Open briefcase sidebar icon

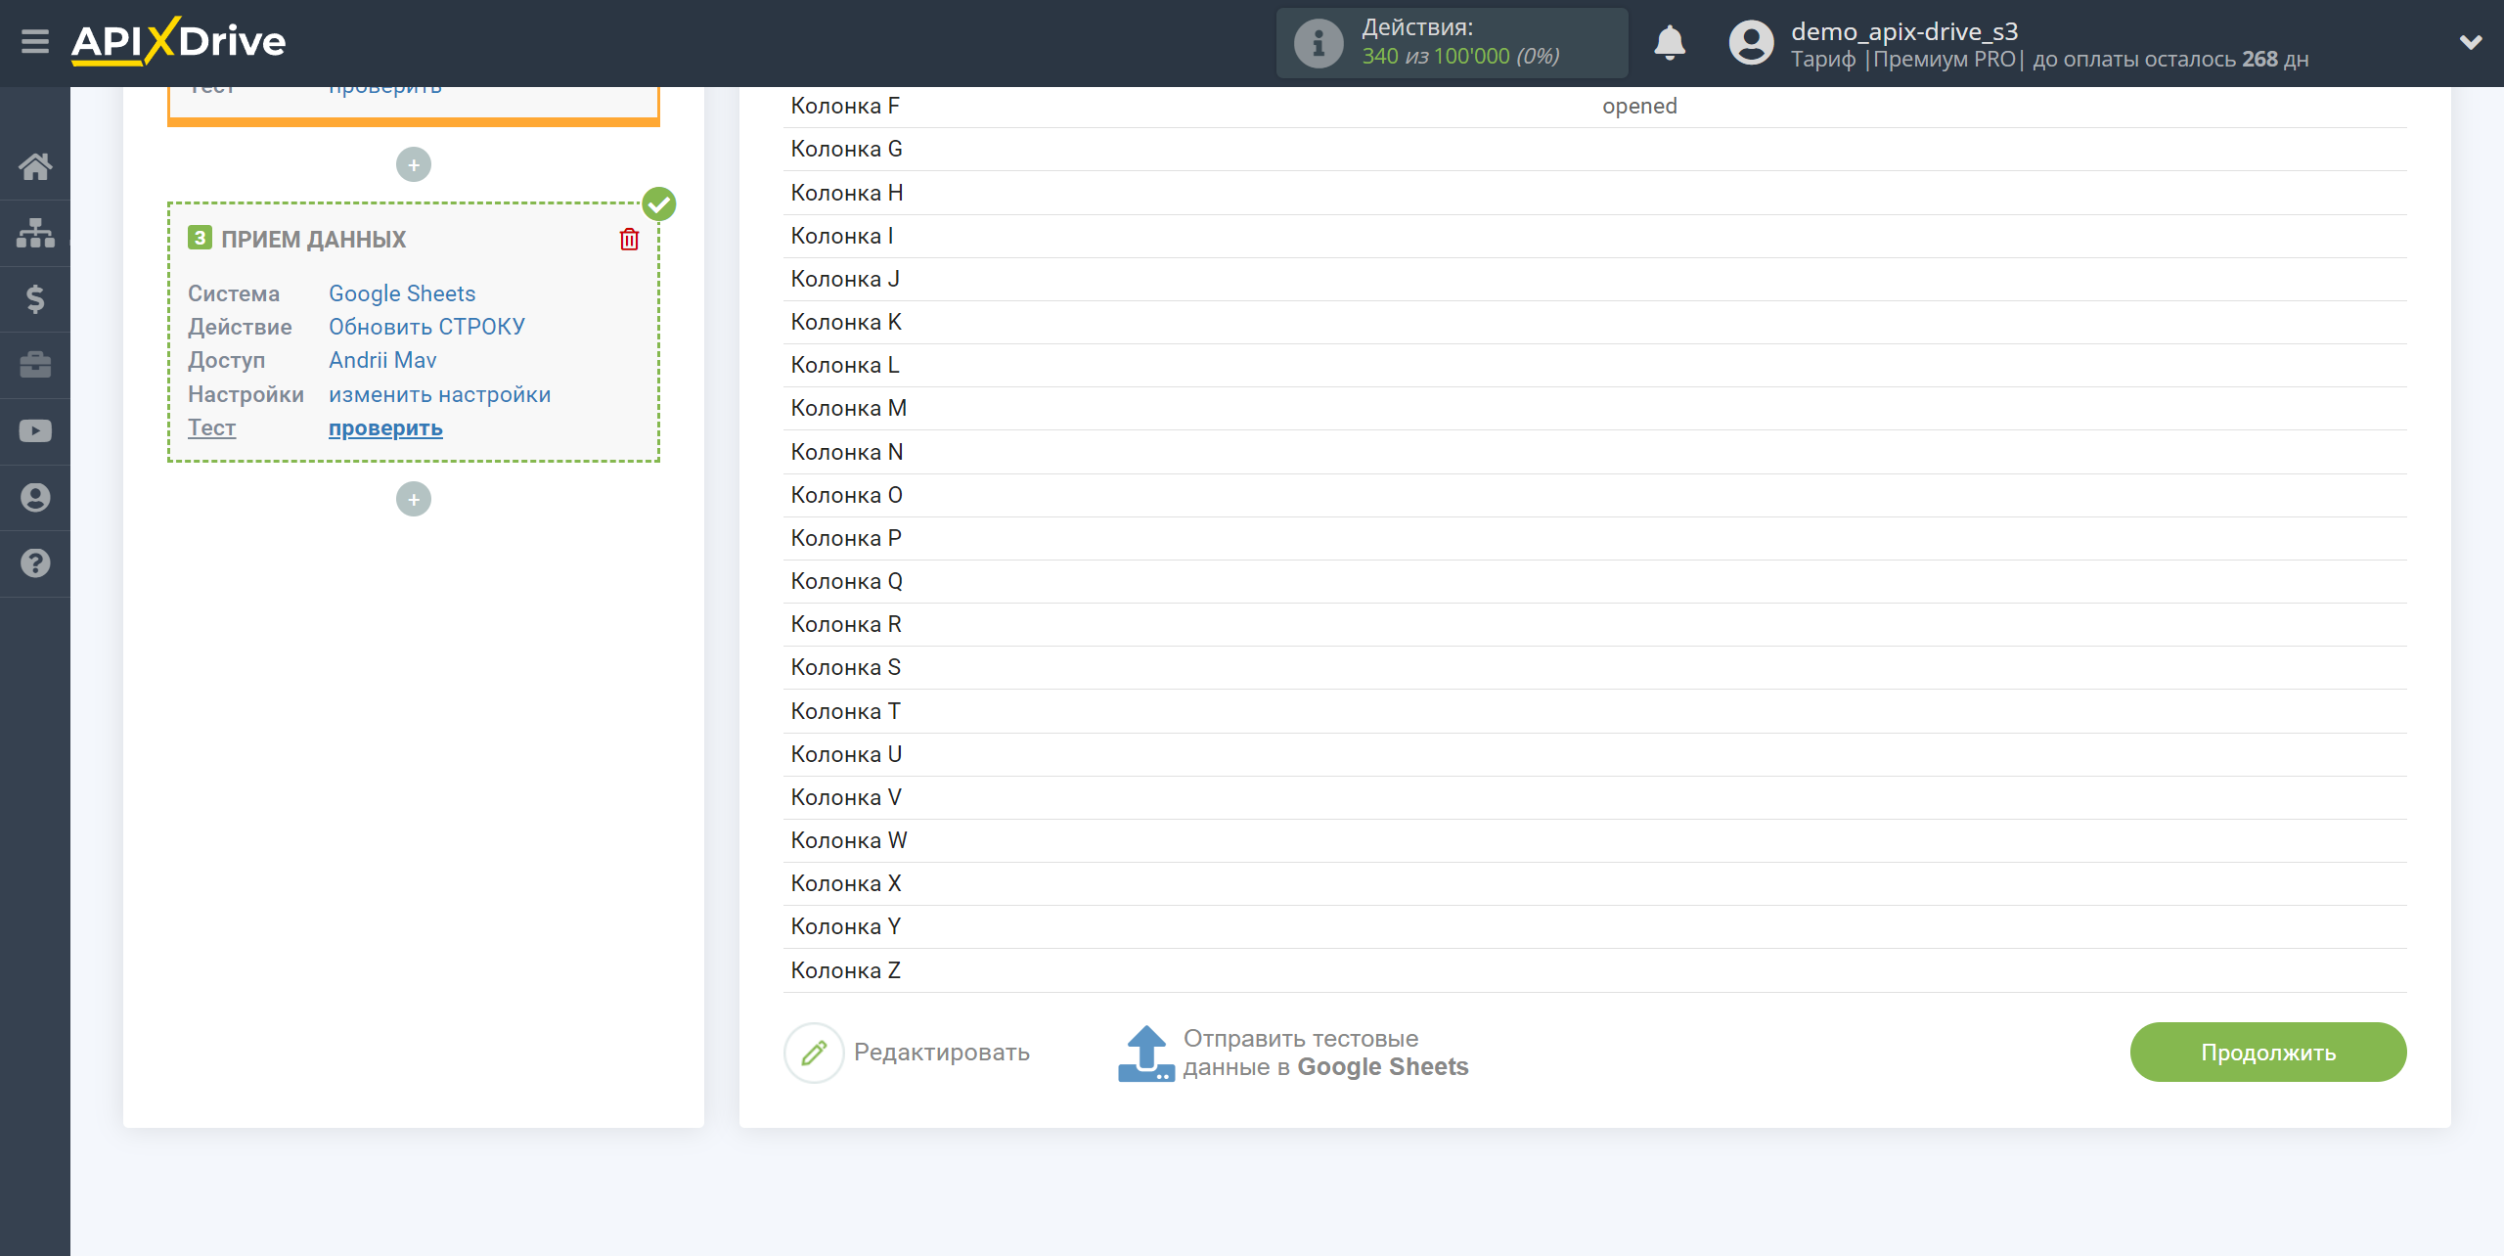tap(35, 365)
